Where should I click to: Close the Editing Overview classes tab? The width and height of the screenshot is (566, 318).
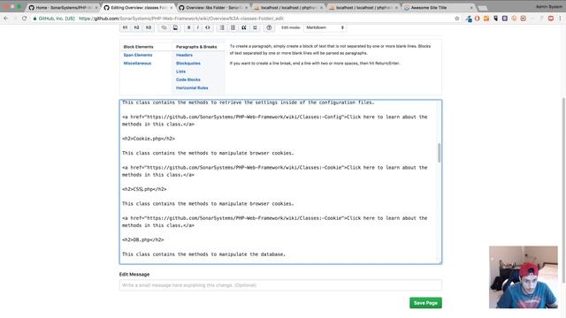(171, 8)
